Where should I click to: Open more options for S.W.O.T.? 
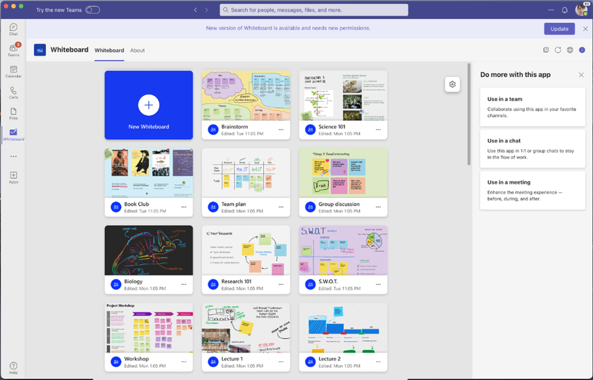coord(378,285)
